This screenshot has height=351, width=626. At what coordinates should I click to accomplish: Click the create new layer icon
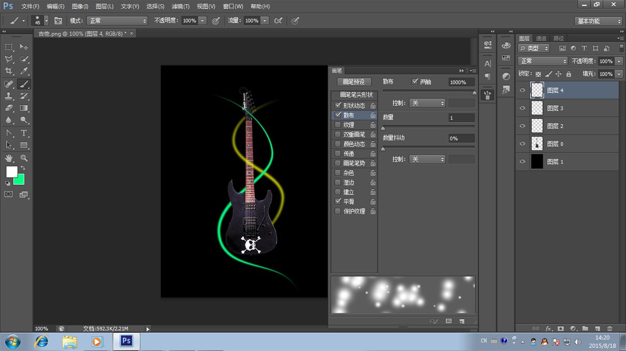pyautogui.click(x=597, y=328)
